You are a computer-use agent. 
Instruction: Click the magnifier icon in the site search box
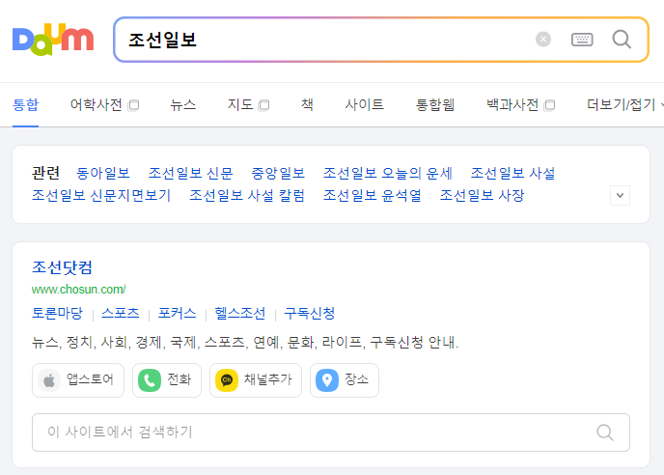point(605,433)
